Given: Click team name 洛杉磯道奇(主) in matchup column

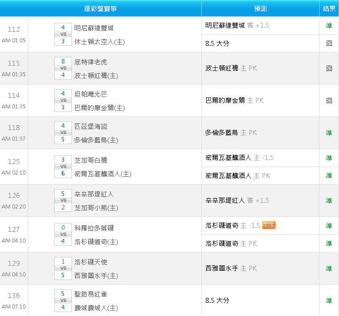Looking at the screenshot, I should 96,242.
